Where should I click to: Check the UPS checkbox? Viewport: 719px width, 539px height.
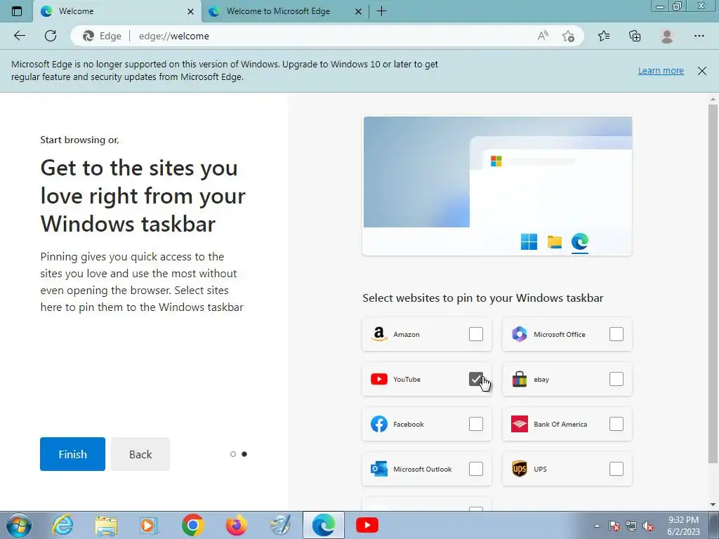[616, 469]
